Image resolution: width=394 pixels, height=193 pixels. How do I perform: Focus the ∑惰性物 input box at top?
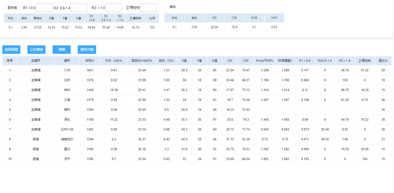148,8
